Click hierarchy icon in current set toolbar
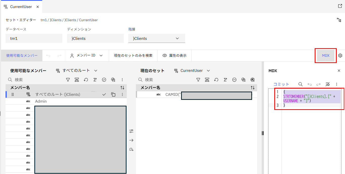This screenshot has height=174, width=345. click(207, 80)
